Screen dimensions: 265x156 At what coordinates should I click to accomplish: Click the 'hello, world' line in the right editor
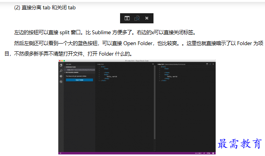click(x=172, y=77)
